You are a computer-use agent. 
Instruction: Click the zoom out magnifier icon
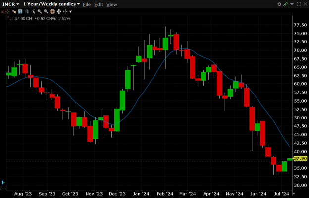[46, 12]
